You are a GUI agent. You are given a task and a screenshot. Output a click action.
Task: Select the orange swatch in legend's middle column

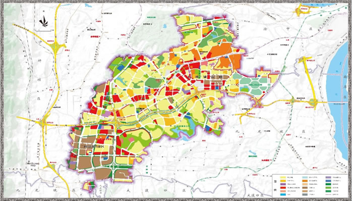pos(305,181)
